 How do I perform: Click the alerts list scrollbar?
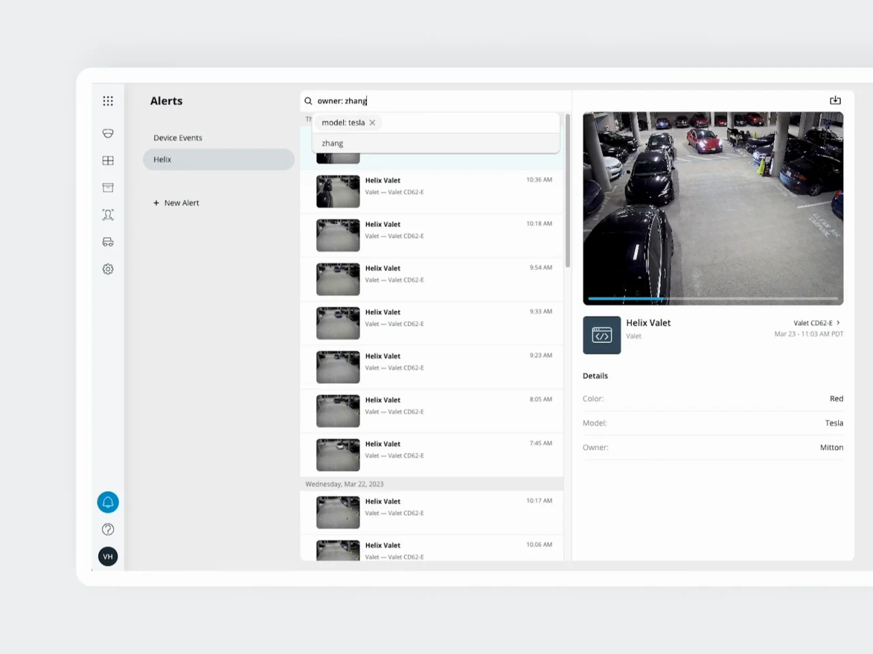(x=567, y=191)
